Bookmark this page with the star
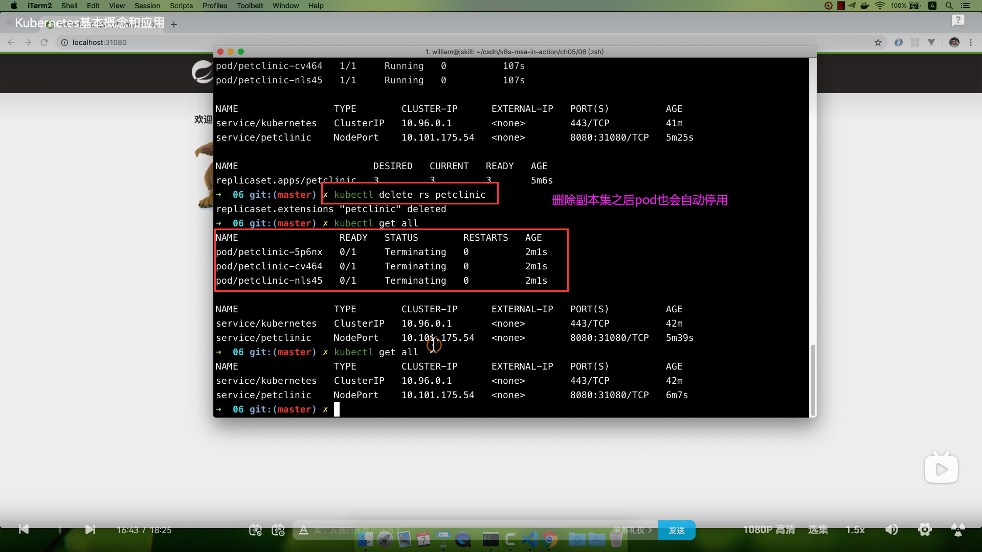This screenshot has height=552, width=982. (x=878, y=42)
